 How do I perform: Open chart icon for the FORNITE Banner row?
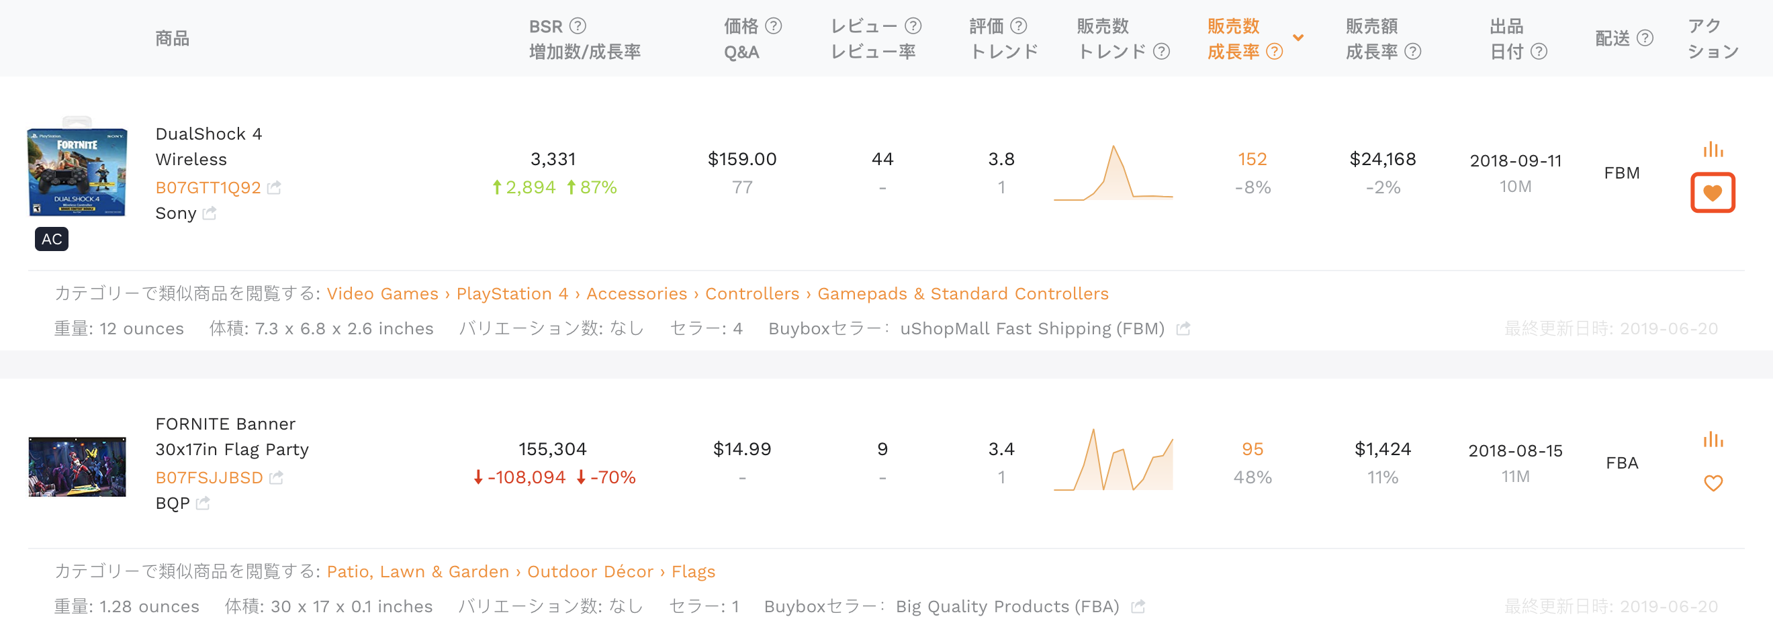pos(1713,439)
